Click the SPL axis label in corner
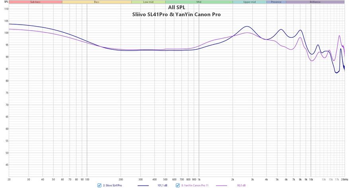349x188 pixels. point(6,2)
